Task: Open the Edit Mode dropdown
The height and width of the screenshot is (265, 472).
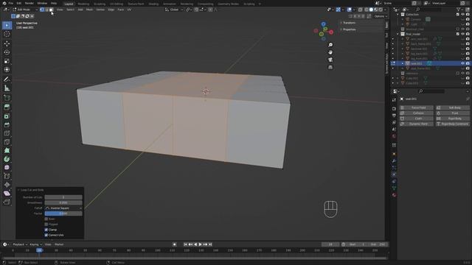Action: click(x=25, y=10)
